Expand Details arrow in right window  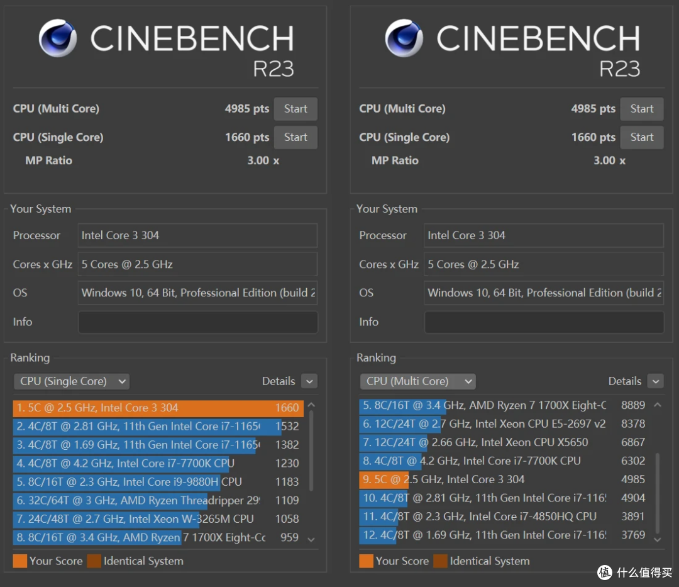tap(656, 381)
